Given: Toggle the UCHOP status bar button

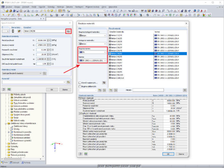Looking at the screenshot, I should pos(101,166).
